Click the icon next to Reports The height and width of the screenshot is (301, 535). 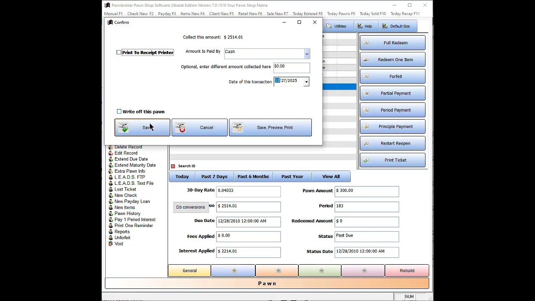111,232
